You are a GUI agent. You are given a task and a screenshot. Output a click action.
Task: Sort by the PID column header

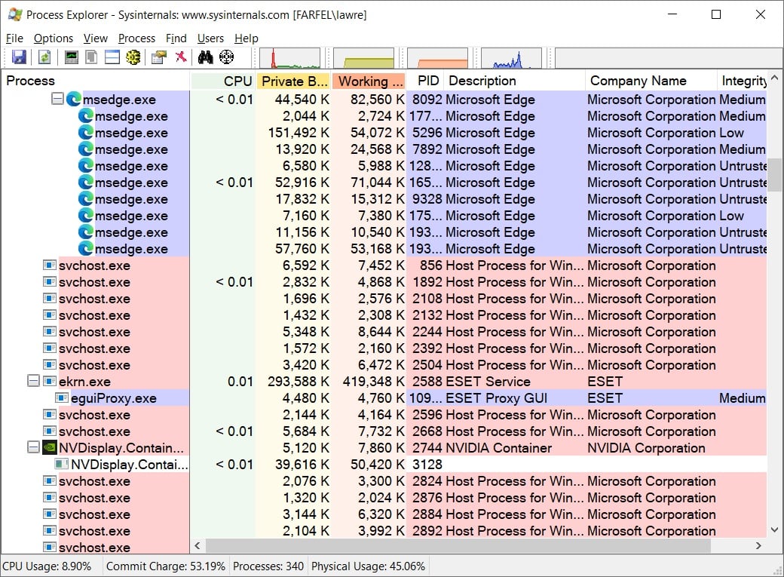424,81
